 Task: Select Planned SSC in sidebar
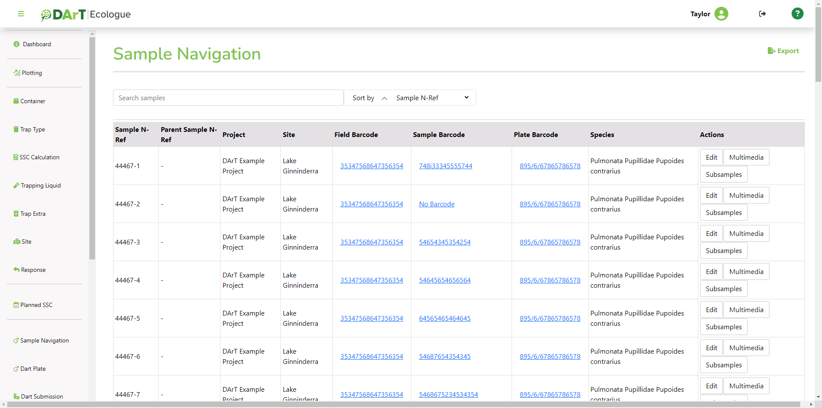pyautogui.click(x=36, y=305)
